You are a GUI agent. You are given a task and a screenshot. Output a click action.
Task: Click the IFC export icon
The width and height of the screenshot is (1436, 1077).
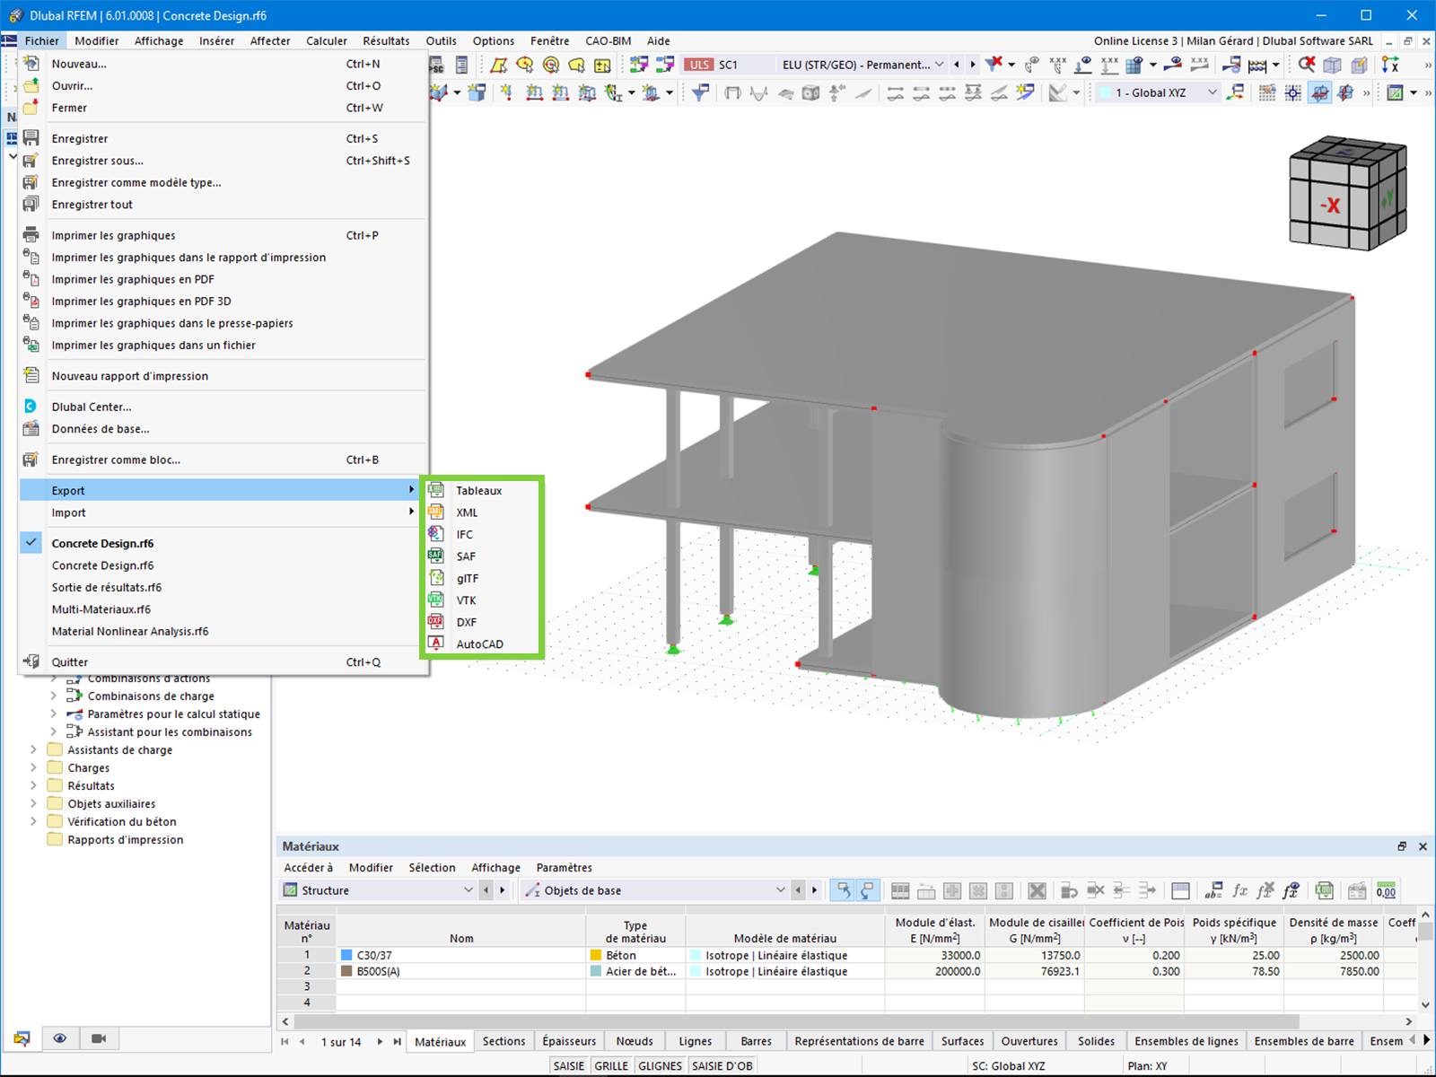click(x=436, y=534)
